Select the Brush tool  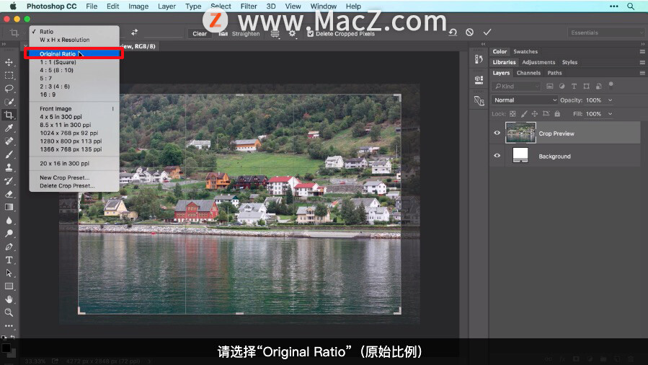pos(9,154)
